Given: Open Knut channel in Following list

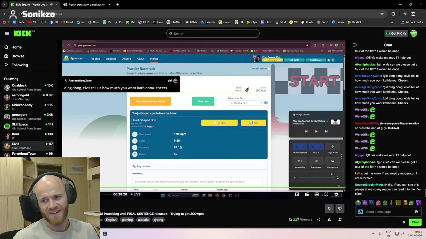Looking at the screenshot, I should pos(28,136).
